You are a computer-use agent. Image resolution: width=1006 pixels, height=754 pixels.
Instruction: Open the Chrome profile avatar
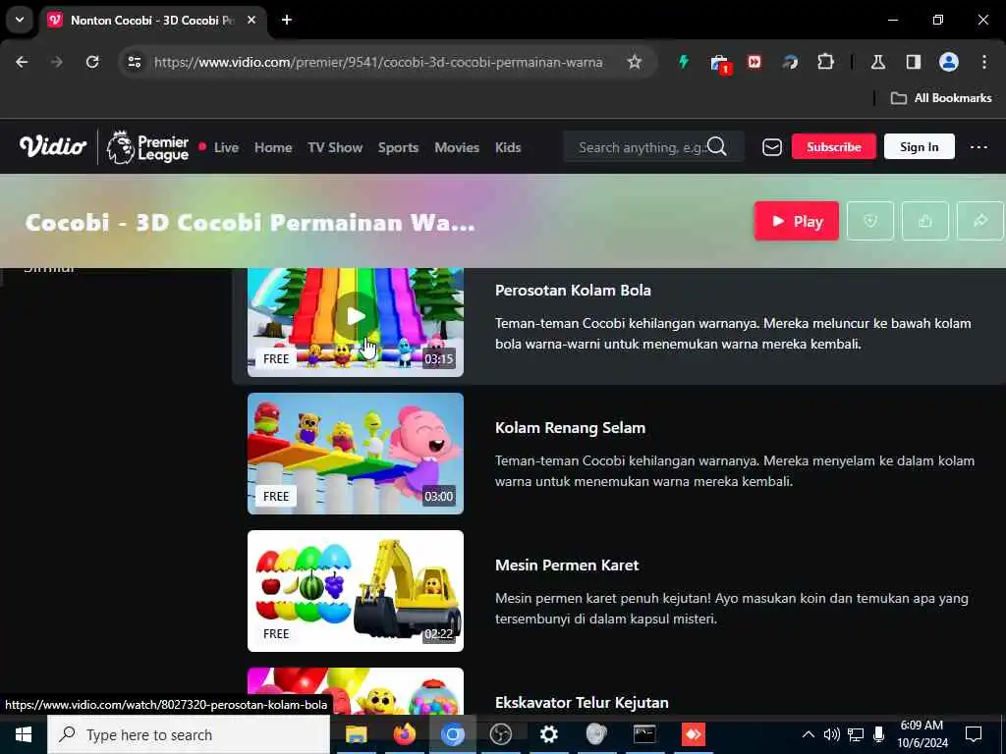click(948, 62)
